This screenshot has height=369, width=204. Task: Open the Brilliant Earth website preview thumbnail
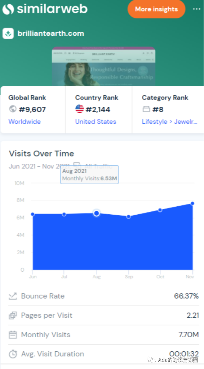point(103,67)
